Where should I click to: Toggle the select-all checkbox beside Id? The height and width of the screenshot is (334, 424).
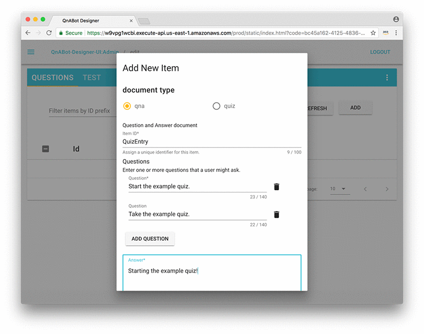pos(46,149)
